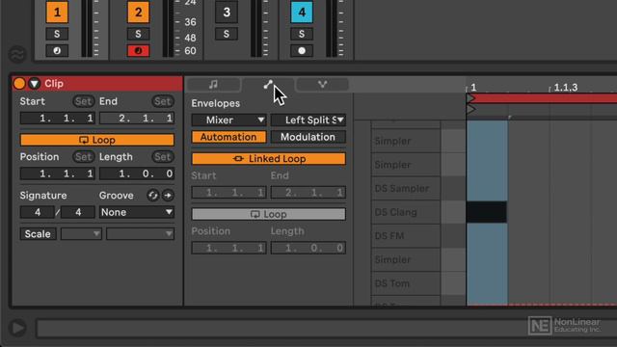
Task: Toggle the Linked Loop button
Action: 269,158
